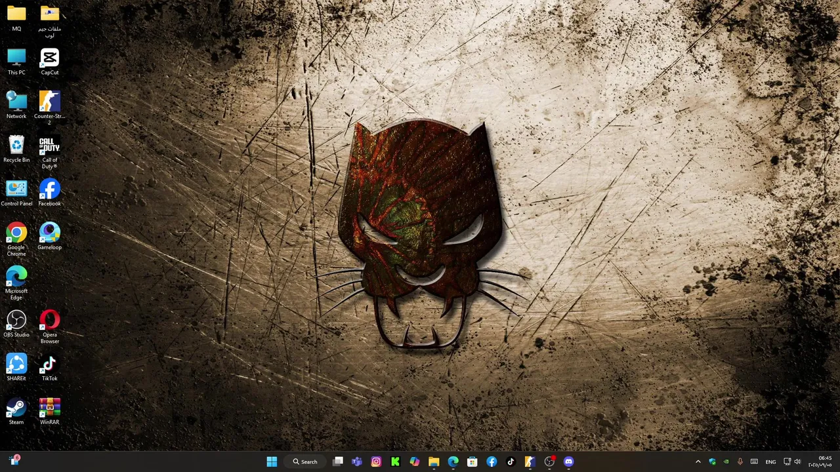This screenshot has width=840, height=472.
Task: Open Task View from the taskbar
Action: point(338,462)
